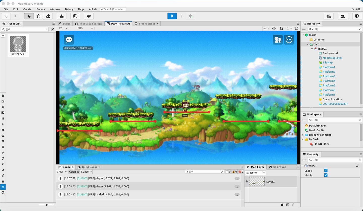
Task: Click the blue Play button
Action: (172, 16)
